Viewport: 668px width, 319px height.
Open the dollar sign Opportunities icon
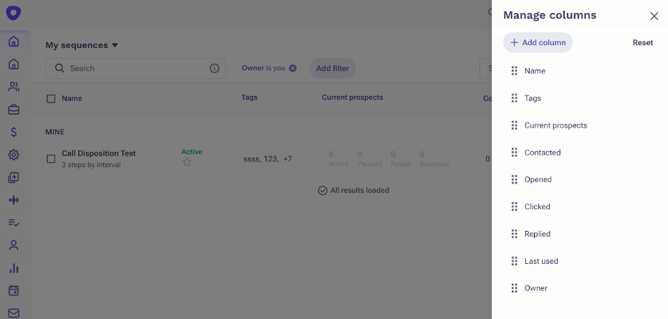pyautogui.click(x=14, y=132)
